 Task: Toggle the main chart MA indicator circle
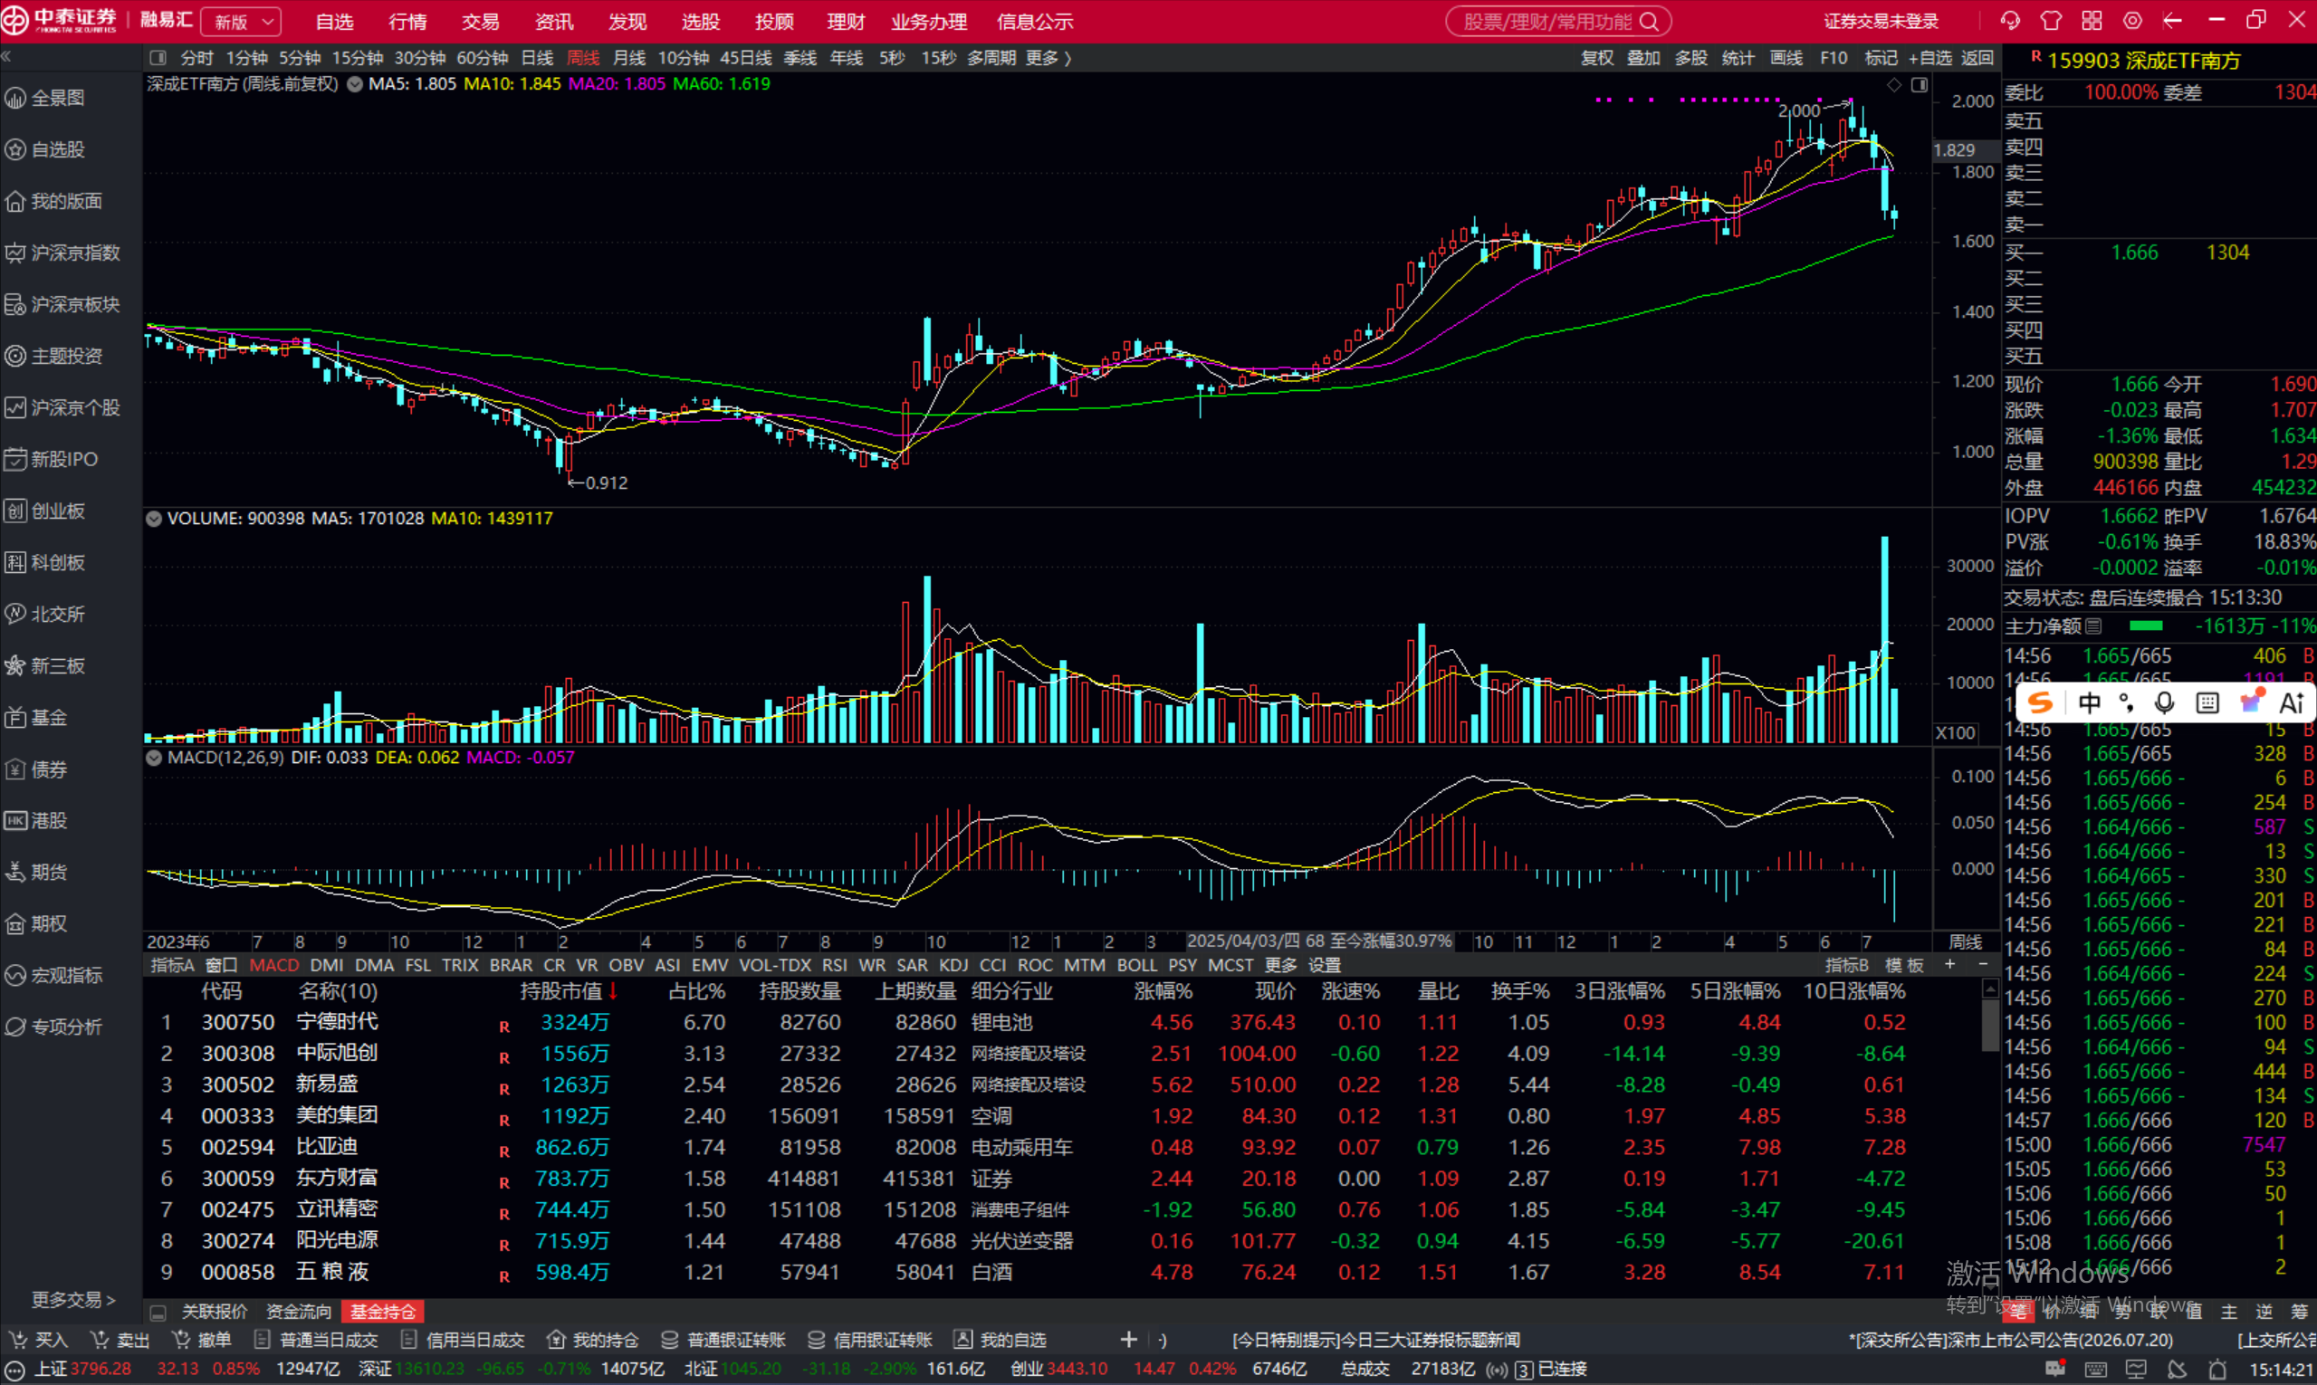click(355, 84)
